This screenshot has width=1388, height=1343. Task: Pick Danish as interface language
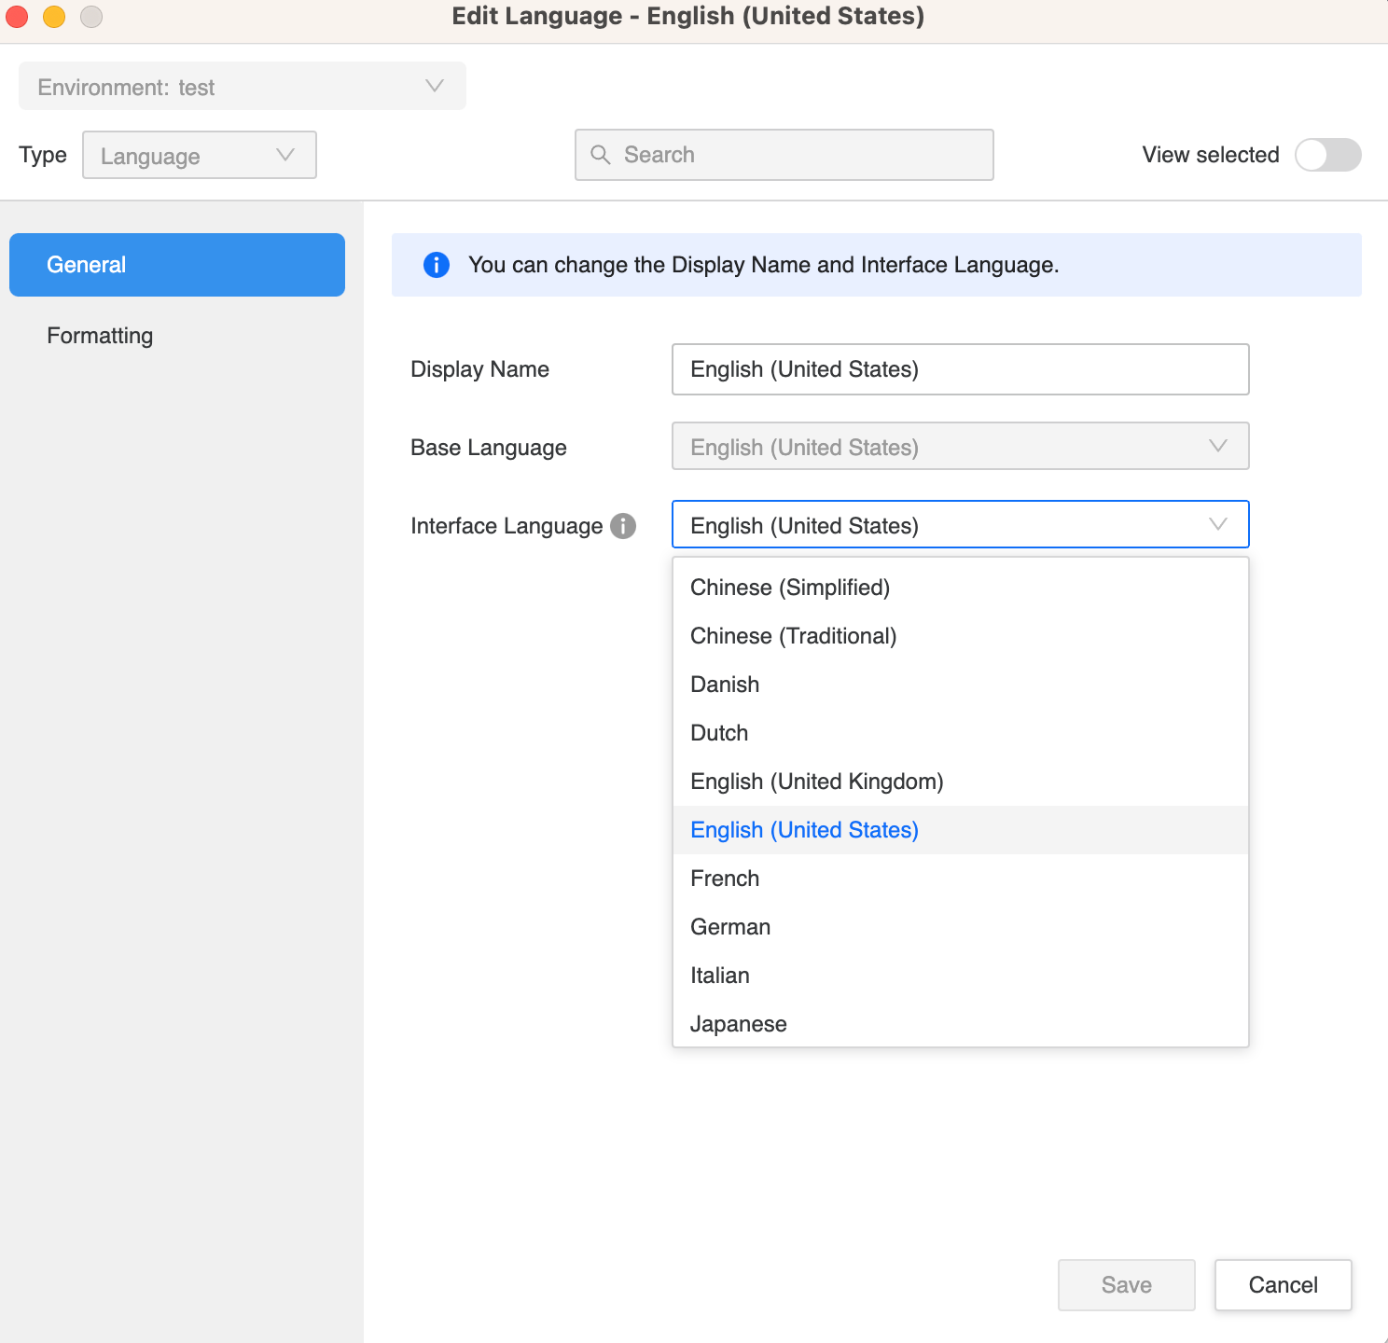point(725,685)
